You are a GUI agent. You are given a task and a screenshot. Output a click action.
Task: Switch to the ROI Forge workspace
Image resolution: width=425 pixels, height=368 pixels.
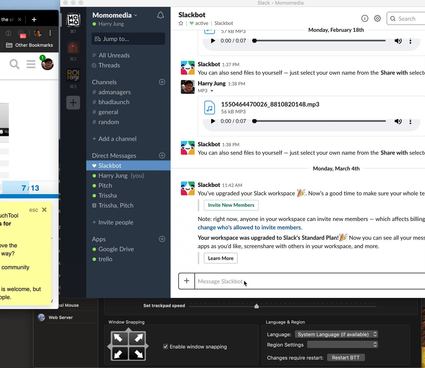pyautogui.click(x=73, y=75)
